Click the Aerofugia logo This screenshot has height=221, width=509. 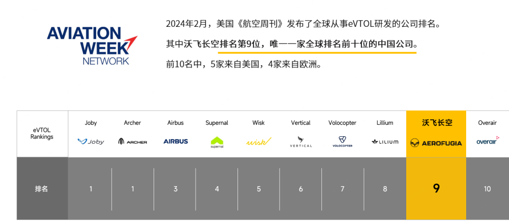[x=436, y=143]
